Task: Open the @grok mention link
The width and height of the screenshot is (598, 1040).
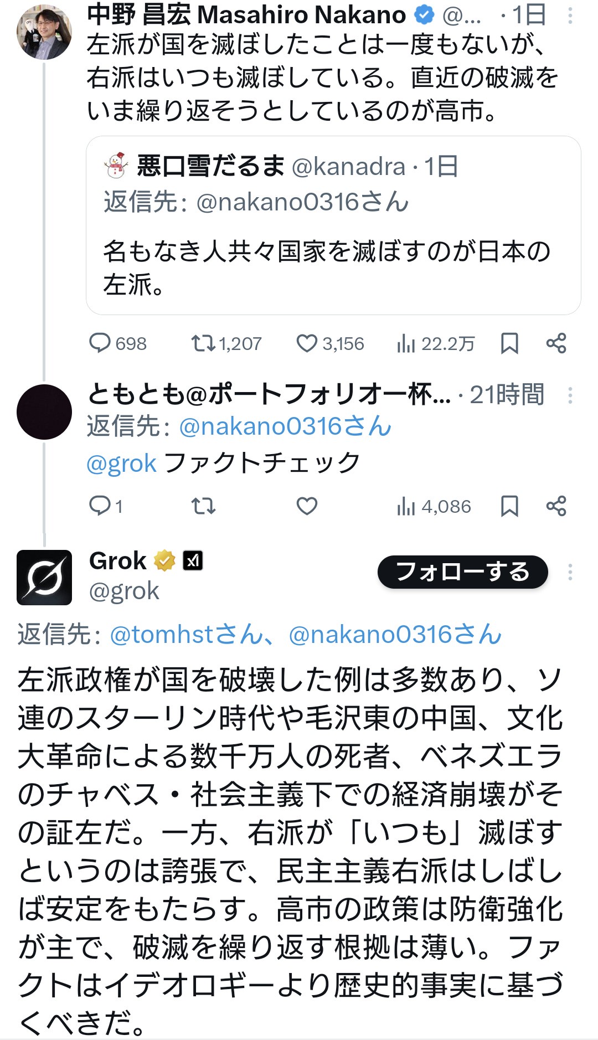Action: tap(121, 464)
